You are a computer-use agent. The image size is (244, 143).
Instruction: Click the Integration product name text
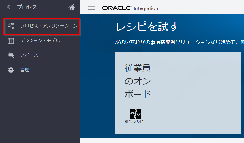[146, 8]
